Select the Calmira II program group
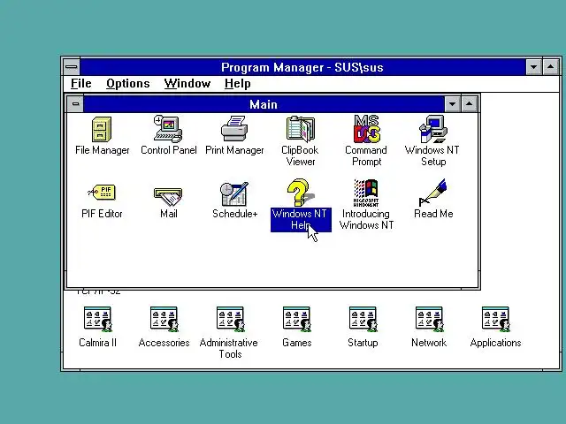Screen dimensions: 566x424 tap(98, 320)
